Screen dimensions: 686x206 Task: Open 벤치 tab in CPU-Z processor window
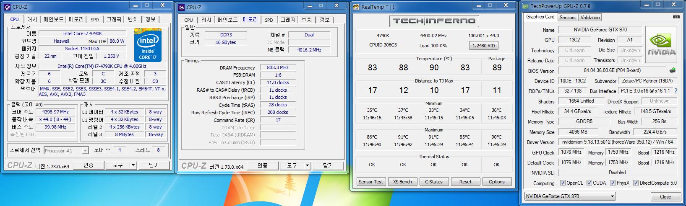point(133,19)
